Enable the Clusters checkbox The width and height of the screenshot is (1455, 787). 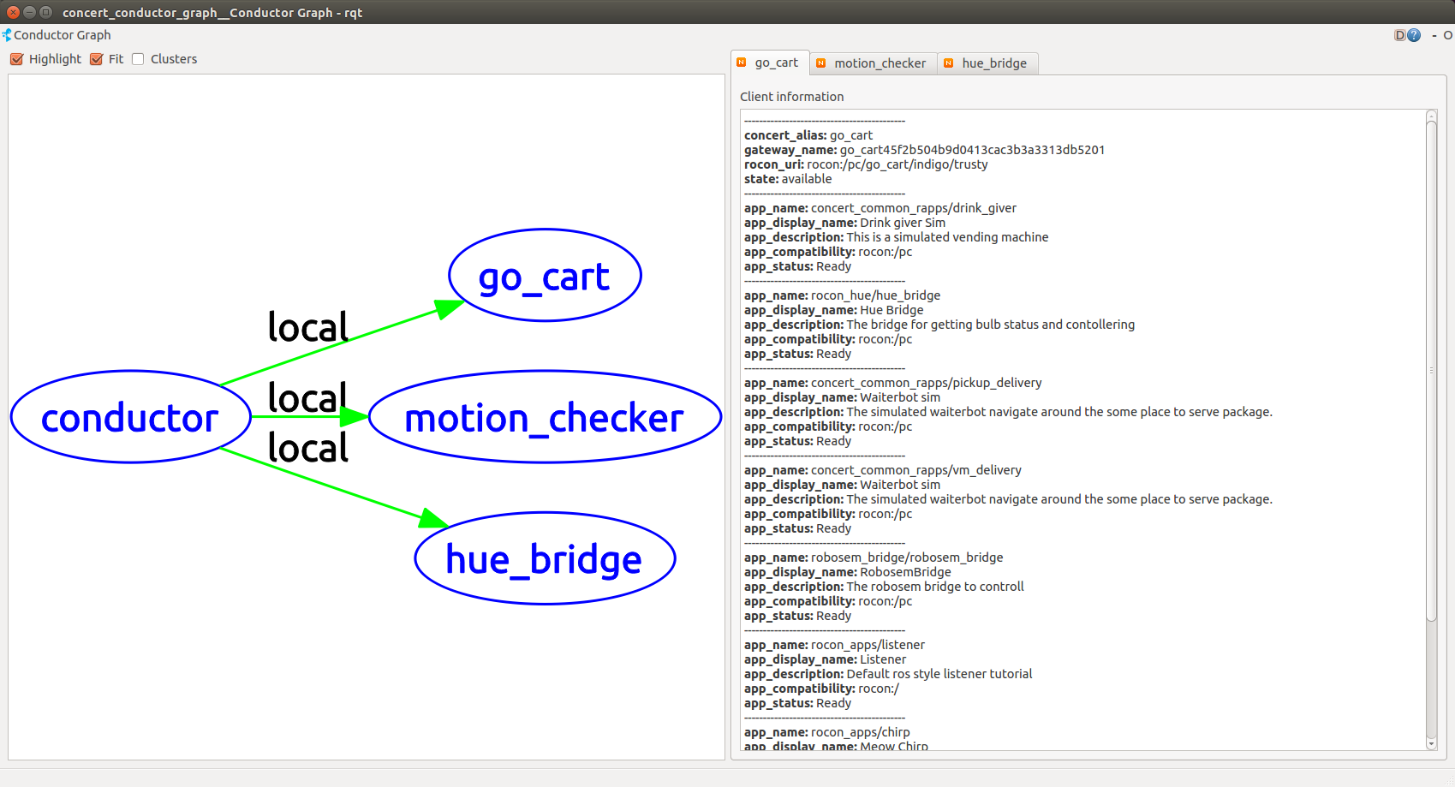138,59
